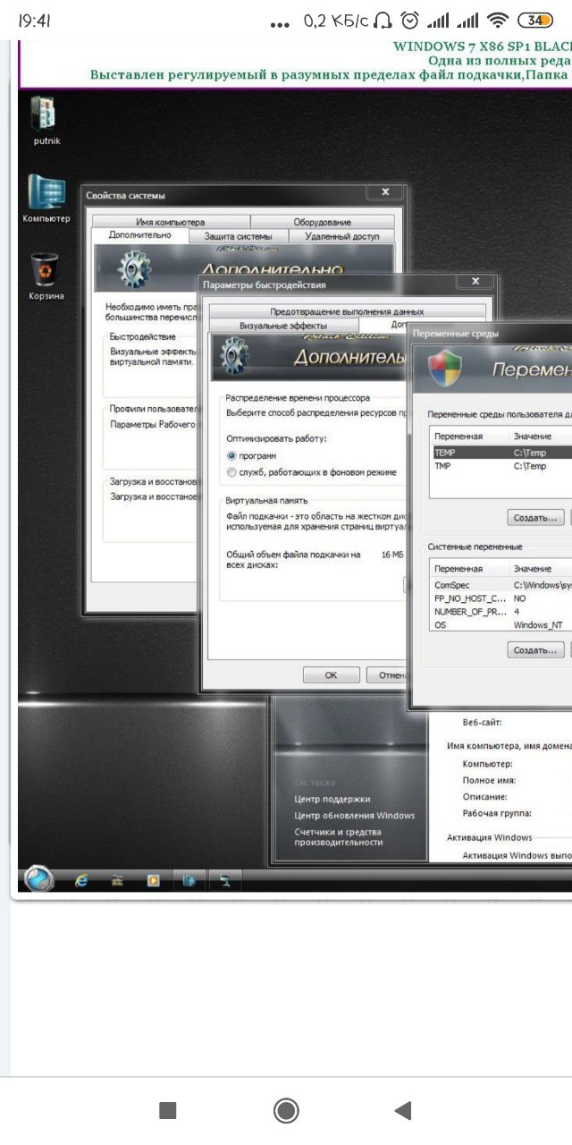Click the last taskbar icon after the blue window icon
Image resolution: width=572 pixels, height=1145 pixels.
(x=226, y=880)
